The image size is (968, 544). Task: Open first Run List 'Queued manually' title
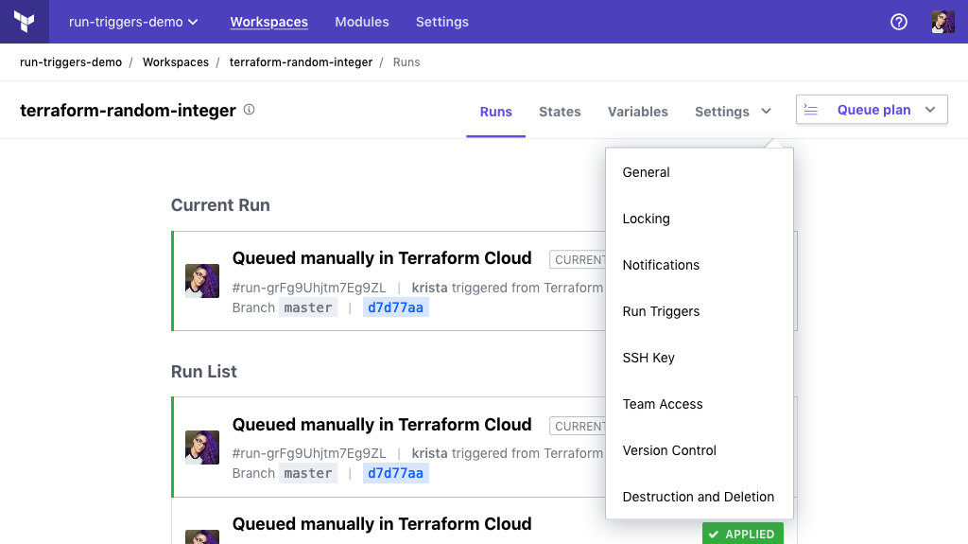click(382, 425)
